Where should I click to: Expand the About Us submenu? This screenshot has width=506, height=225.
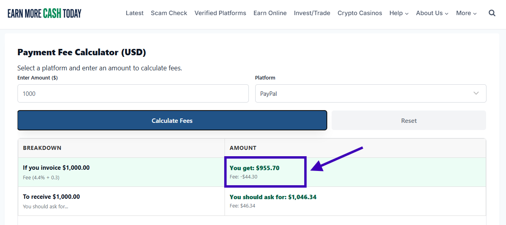[432, 13]
